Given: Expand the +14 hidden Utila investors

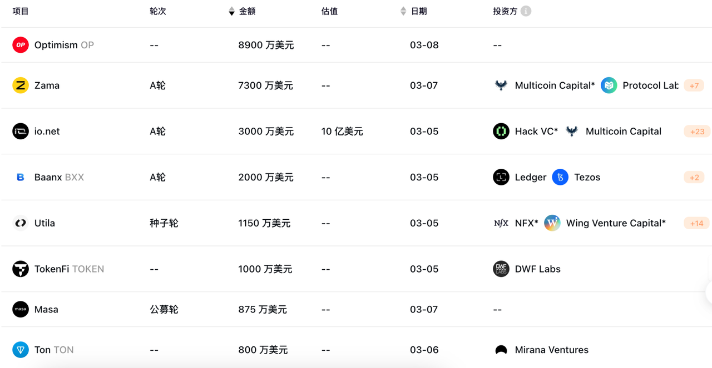Looking at the screenshot, I should click(x=696, y=223).
